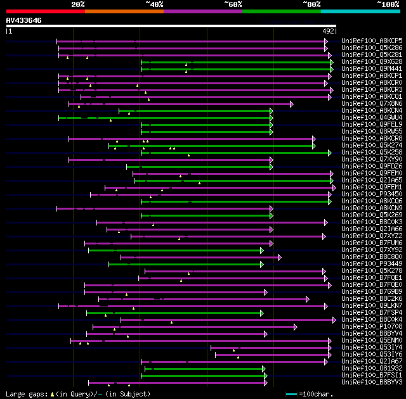The height and width of the screenshot is (399, 406).
Task: Click the UniRef100_A8KCR3 text
Action: [x=372, y=90]
